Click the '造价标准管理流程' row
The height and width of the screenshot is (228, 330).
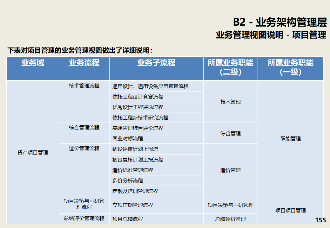click(x=156, y=170)
